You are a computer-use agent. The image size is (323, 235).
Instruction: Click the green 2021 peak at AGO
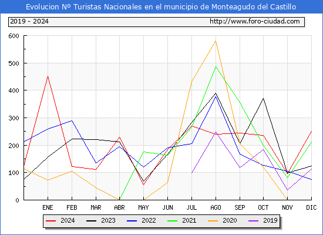[x=216, y=67]
